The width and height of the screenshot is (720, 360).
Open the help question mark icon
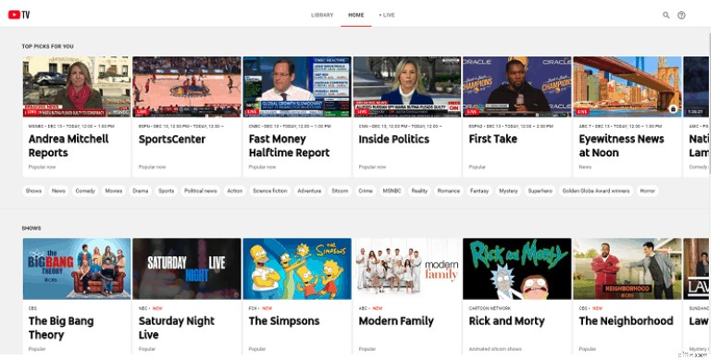[x=681, y=15]
